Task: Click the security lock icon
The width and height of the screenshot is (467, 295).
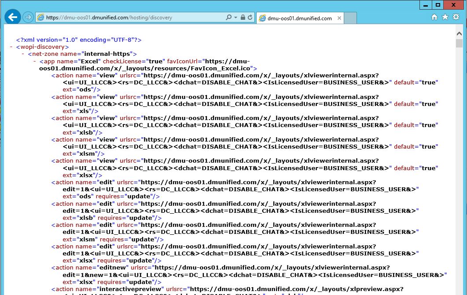Action: click(243, 18)
